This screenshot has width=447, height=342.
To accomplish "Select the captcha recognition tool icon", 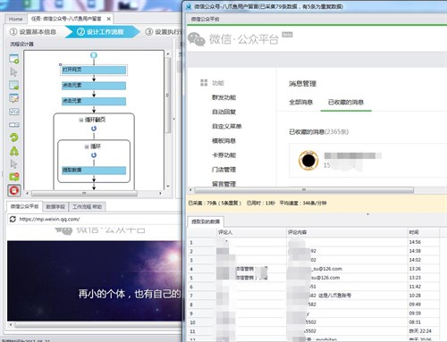I will [14, 112].
